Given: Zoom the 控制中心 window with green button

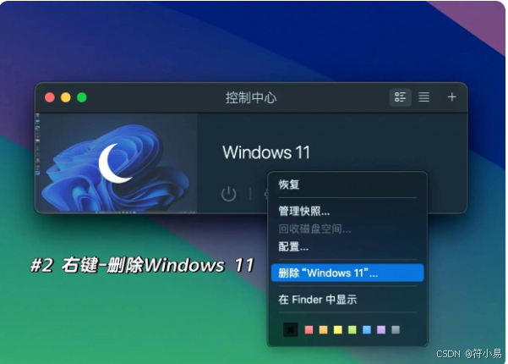Looking at the screenshot, I should click(x=82, y=97).
